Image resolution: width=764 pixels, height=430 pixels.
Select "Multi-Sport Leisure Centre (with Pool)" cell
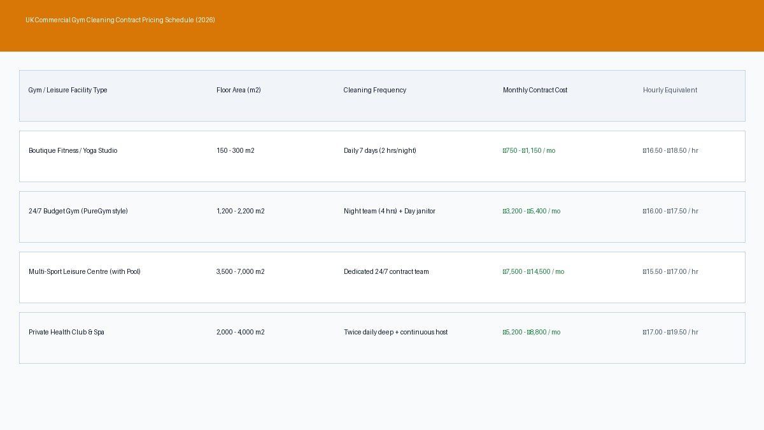coord(85,271)
